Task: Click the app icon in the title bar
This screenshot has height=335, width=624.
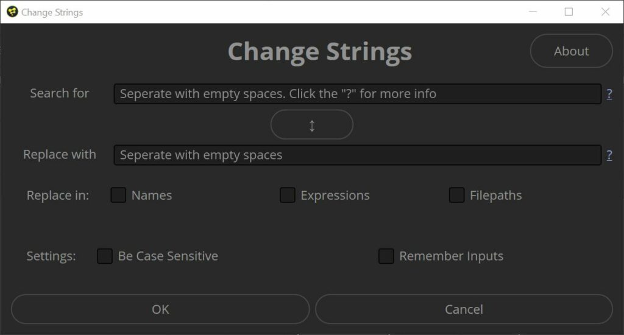Action: pyautogui.click(x=12, y=12)
